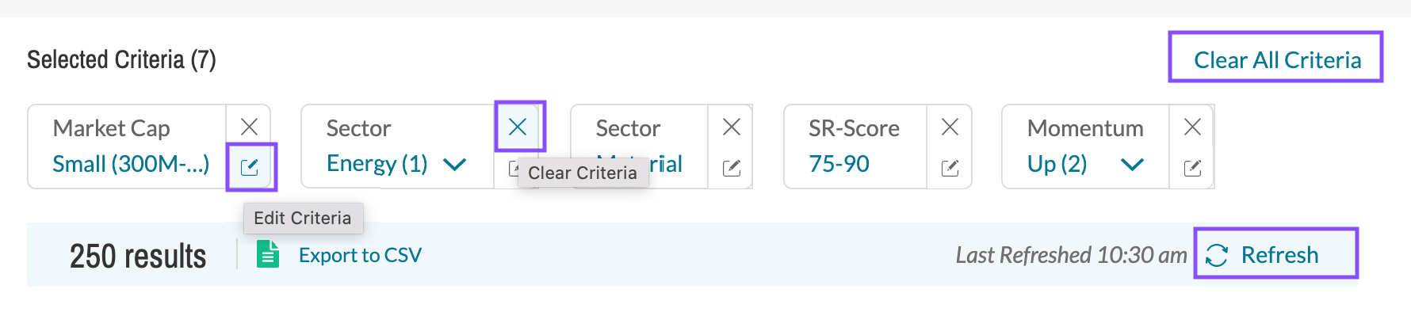Remove the Sector Energy criteria
Image resolution: width=1411 pixels, height=312 pixels.
[x=518, y=127]
